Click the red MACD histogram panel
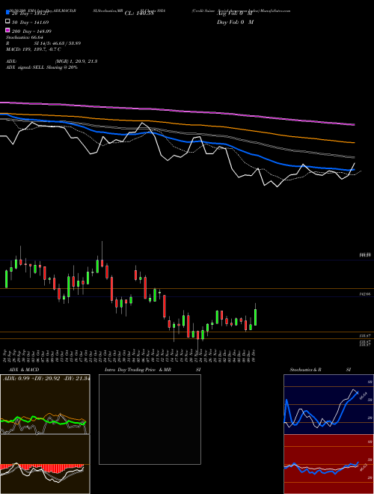This screenshot has width=374, height=494. pyautogui.click(x=45, y=464)
